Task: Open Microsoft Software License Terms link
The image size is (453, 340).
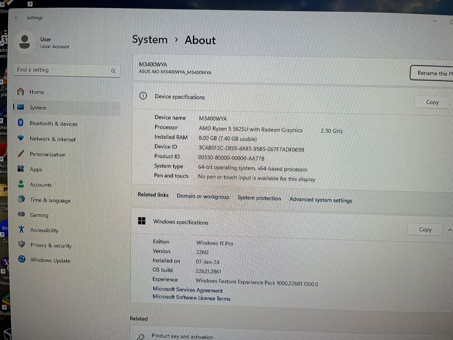Action: click(x=191, y=297)
